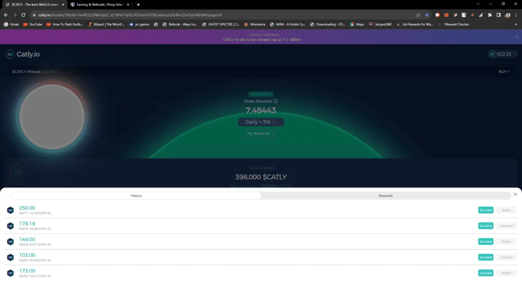Click the share page icon
The width and height of the screenshot is (522, 282).
tap(418, 15)
